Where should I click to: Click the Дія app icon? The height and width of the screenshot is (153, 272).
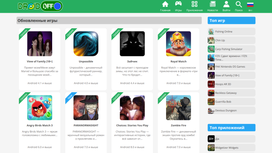click(211, 139)
